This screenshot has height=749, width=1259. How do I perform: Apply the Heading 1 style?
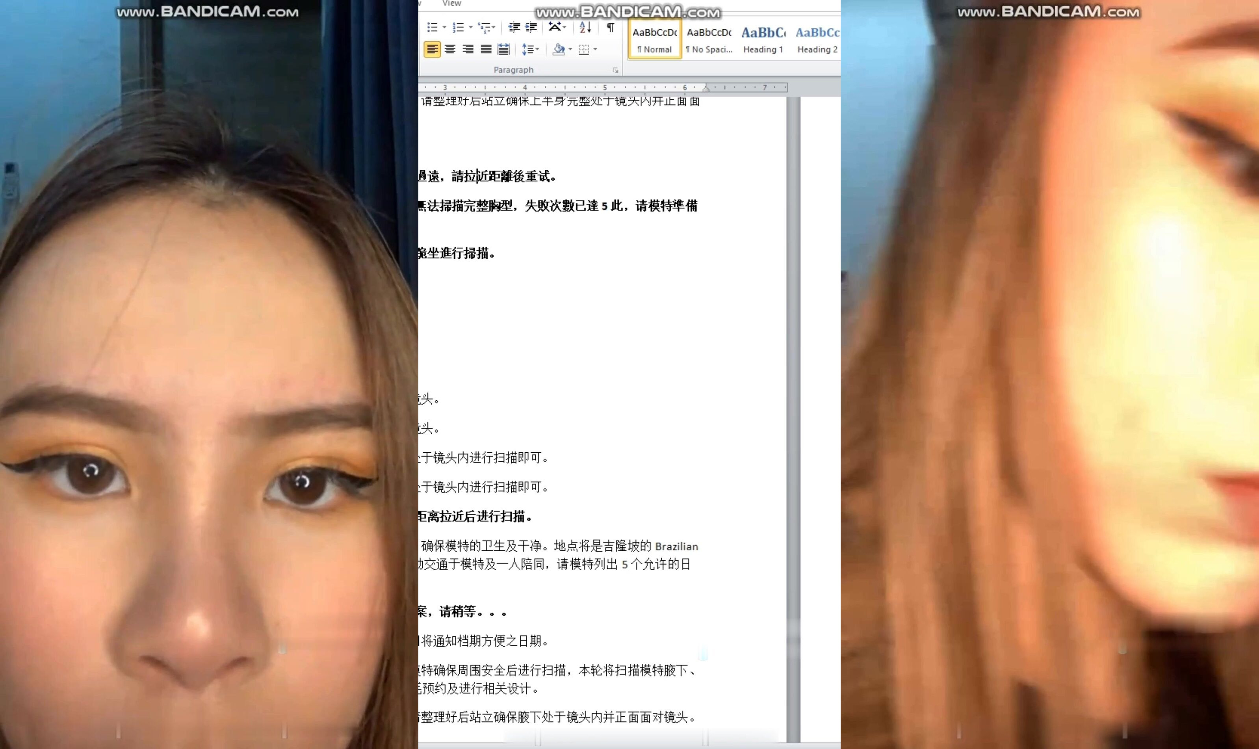point(763,40)
